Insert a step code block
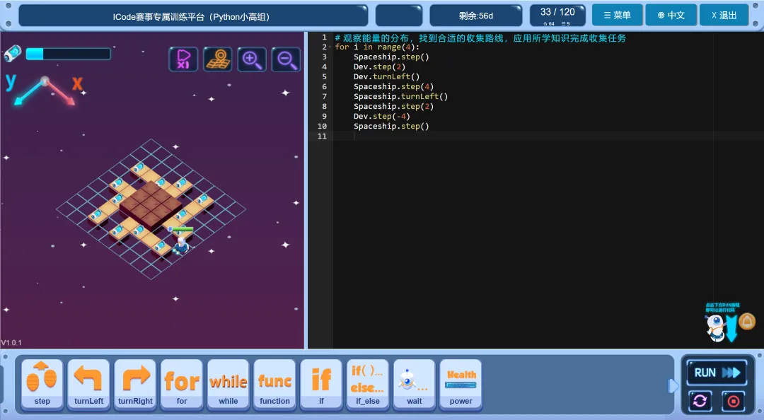 pos(42,385)
